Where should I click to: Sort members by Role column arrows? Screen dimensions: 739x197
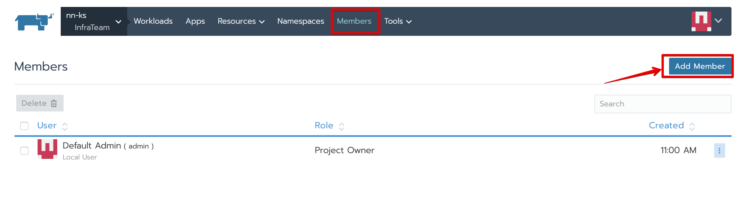coord(341,126)
